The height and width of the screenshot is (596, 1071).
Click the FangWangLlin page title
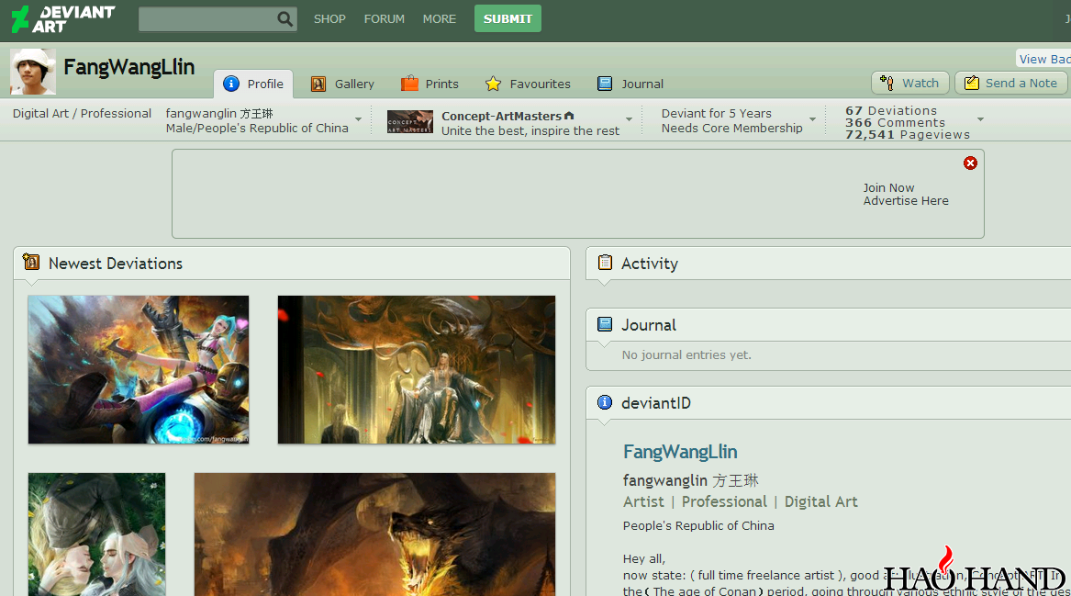click(x=129, y=67)
